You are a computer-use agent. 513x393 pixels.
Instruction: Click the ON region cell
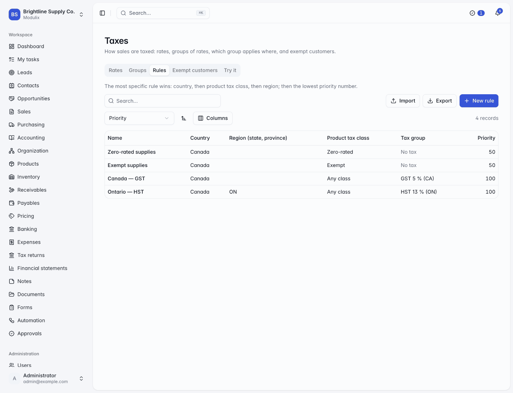pos(233,192)
